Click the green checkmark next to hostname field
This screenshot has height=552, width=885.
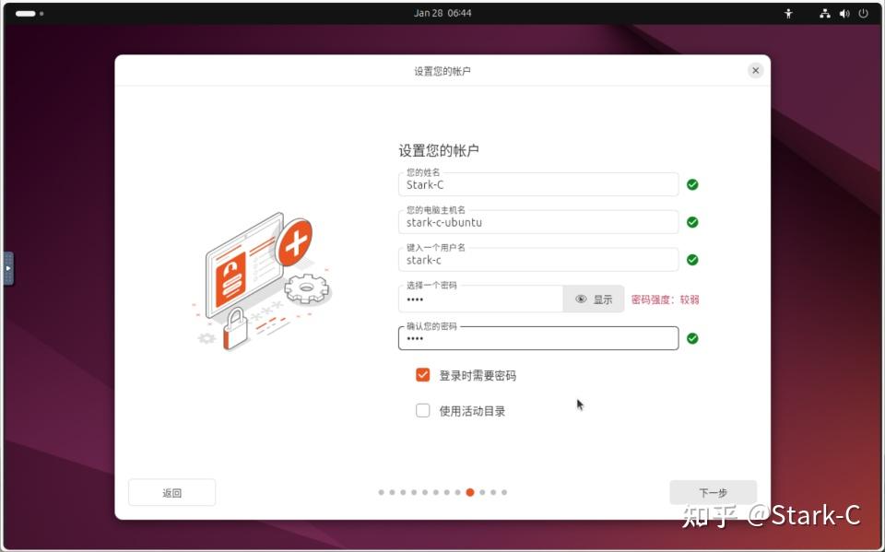692,222
